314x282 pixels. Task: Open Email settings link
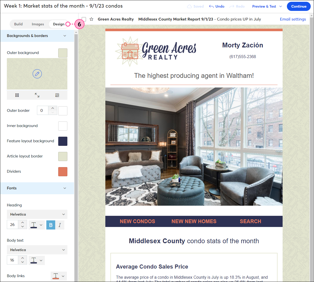point(293,19)
